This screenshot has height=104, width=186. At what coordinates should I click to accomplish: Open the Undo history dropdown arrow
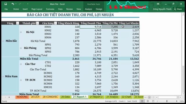pos(16,4)
